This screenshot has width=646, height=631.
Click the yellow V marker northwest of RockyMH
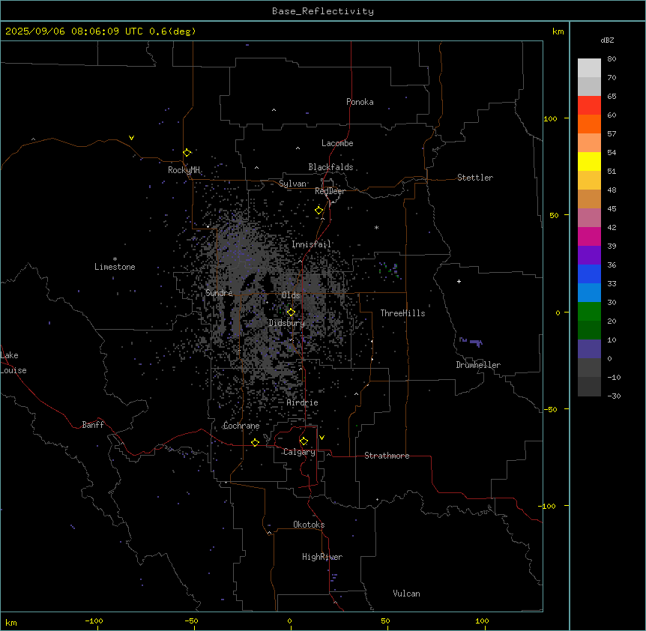tap(131, 138)
